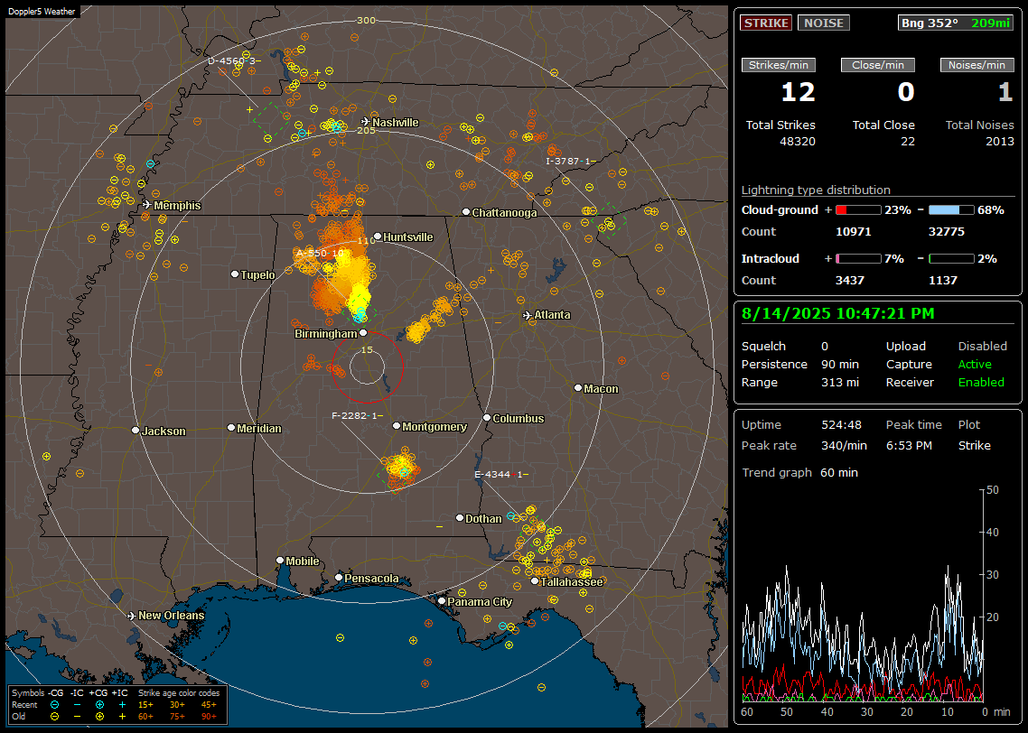Select the Tupelo city marker dot
Screen dimensions: 1028x733
235,274
